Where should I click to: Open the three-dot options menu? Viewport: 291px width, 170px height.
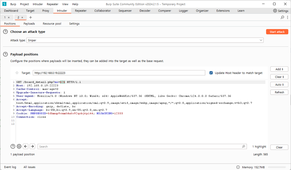click(x=288, y=17)
